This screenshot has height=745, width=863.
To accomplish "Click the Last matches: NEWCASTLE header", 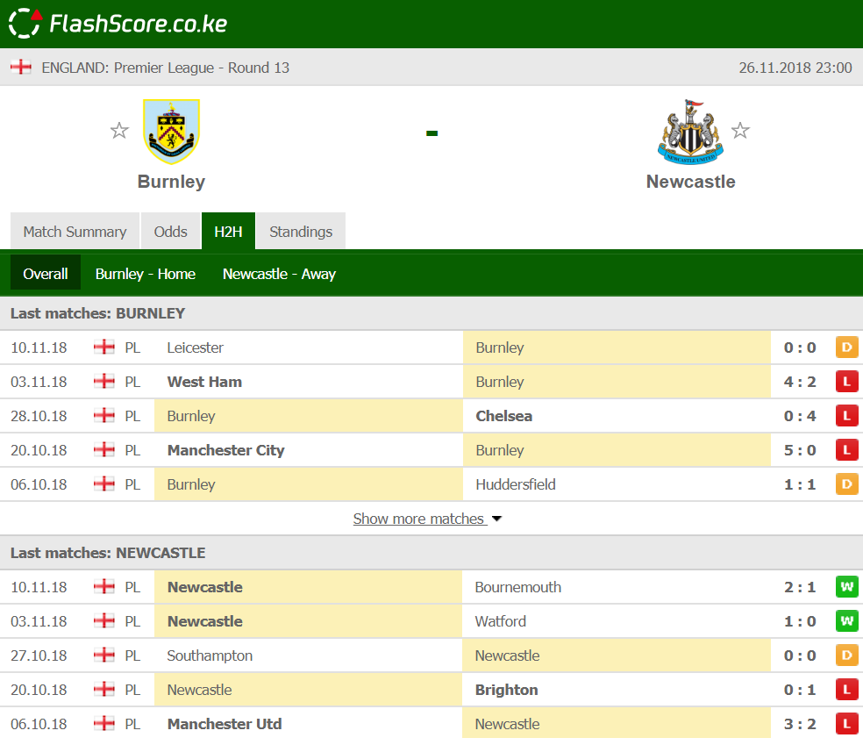I will coord(108,553).
